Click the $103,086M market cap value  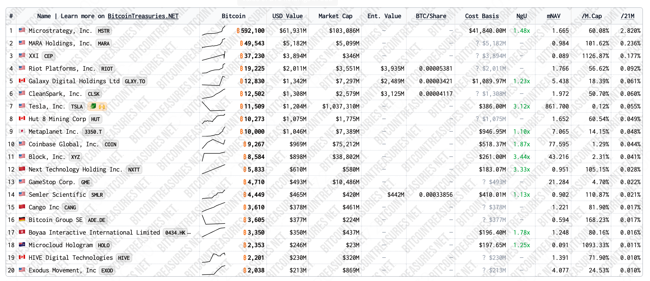344,31
